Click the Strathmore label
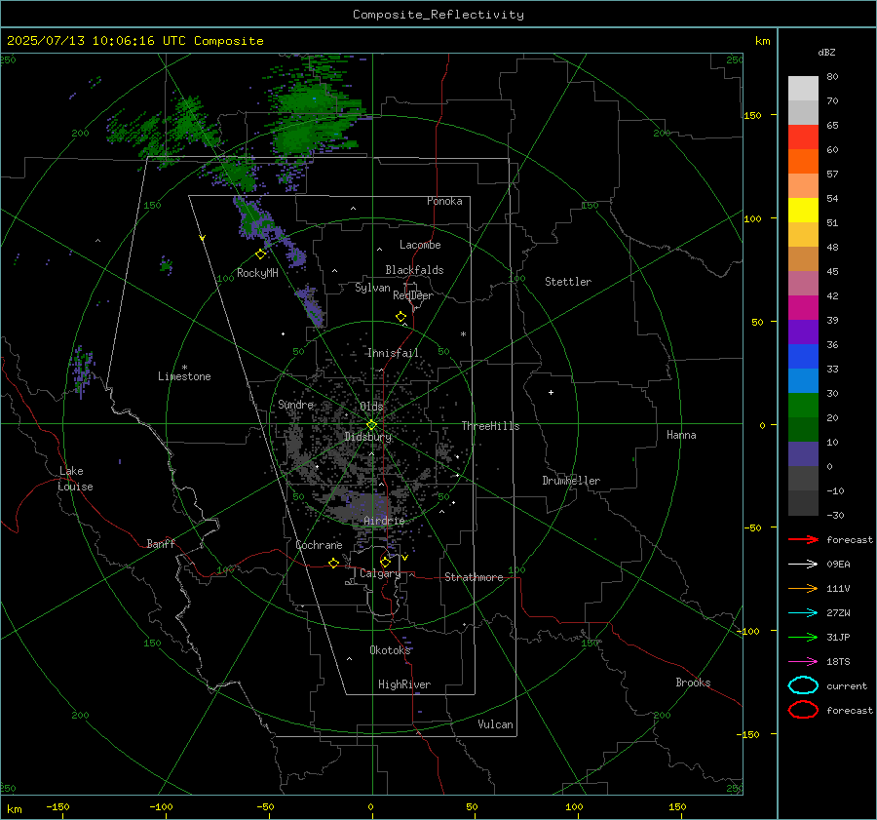877x820 pixels. 474,577
